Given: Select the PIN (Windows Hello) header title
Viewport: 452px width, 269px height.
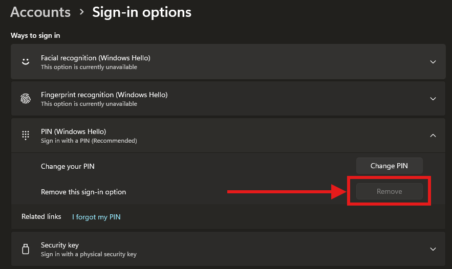Looking at the screenshot, I should (74, 131).
